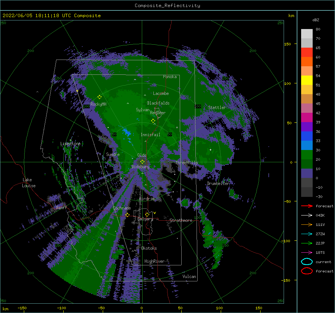
Task: Click the km label at bottom left
Action: [5, 309]
